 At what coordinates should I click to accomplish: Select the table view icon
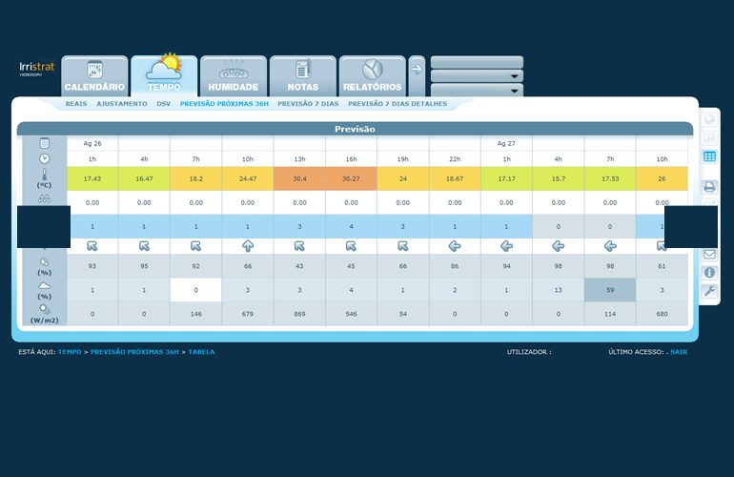[709, 157]
